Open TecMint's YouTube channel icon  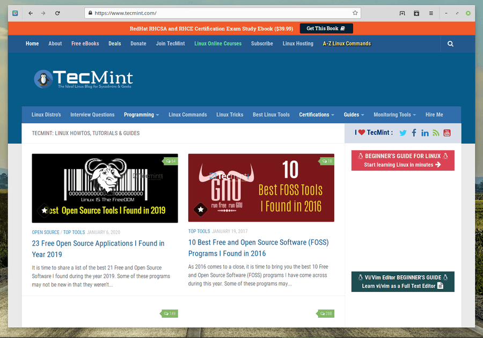coord(447,133)
